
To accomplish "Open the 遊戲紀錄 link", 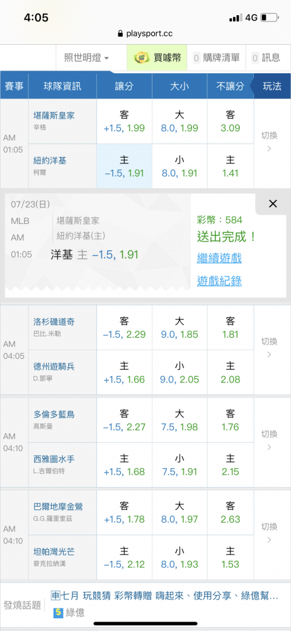I will click(219, 281).
